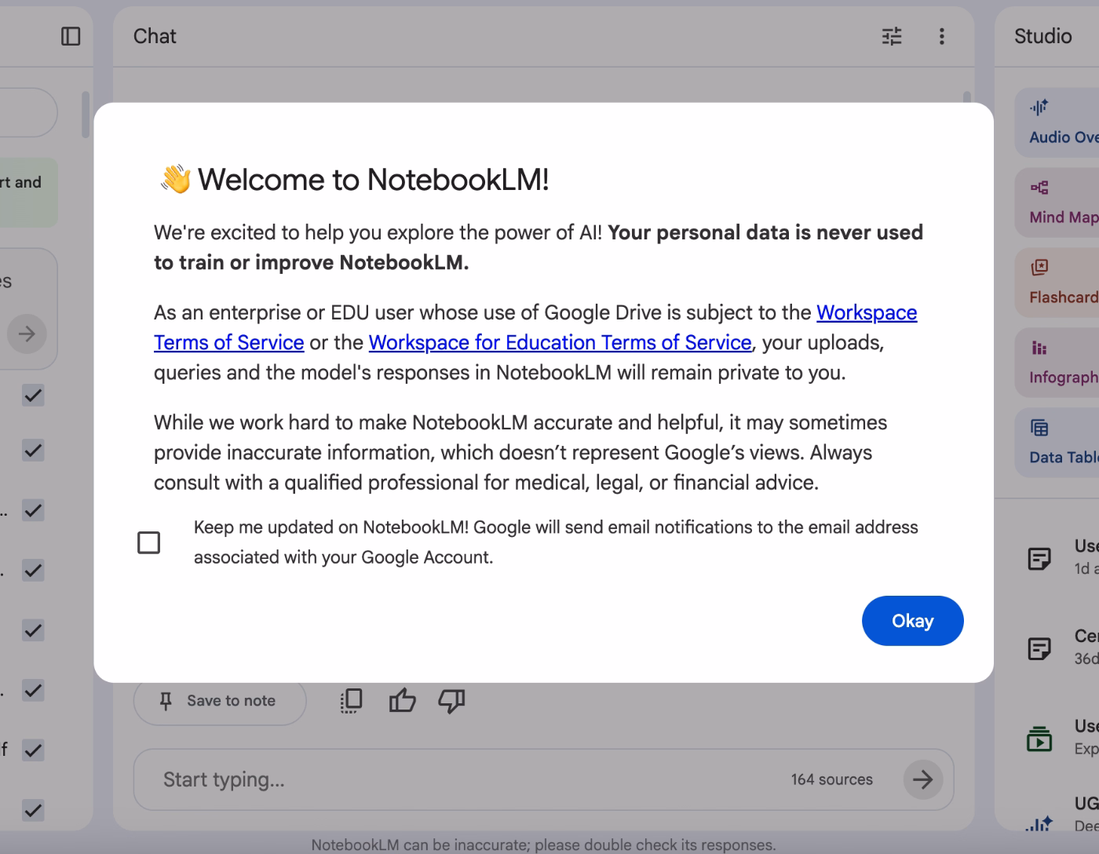Enable Keep me updated on NotebookLM checkbox

click(x=148, y=542)
